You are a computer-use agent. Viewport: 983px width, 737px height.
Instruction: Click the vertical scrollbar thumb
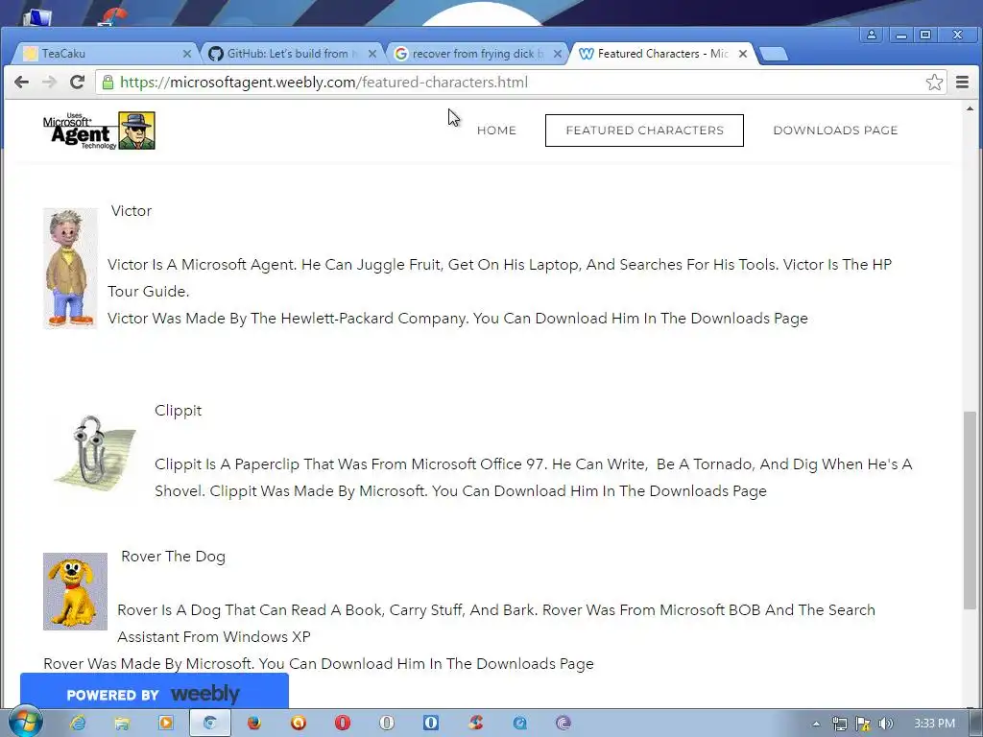[x=970, y=510]
